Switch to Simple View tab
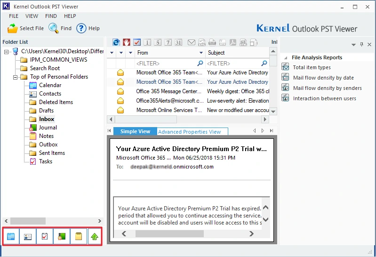376x257 pixels. click(135, 131)
